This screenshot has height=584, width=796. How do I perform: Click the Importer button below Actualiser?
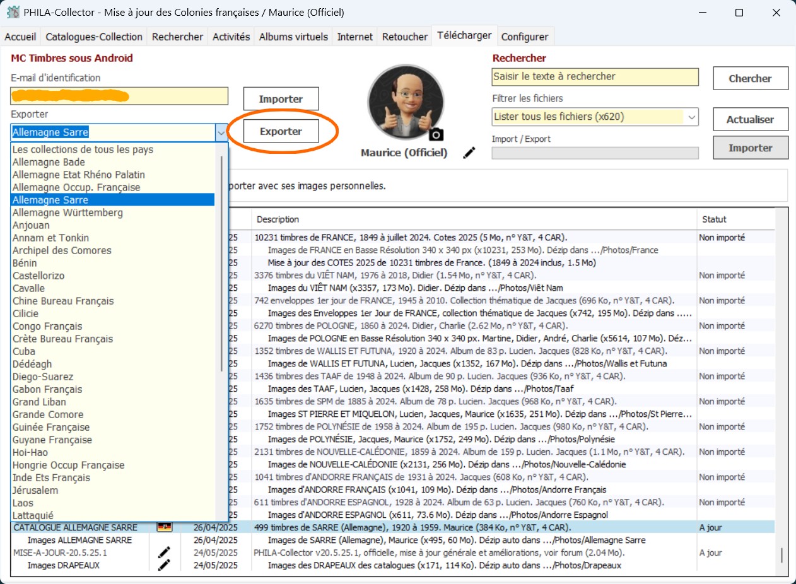tap(751, 148)
